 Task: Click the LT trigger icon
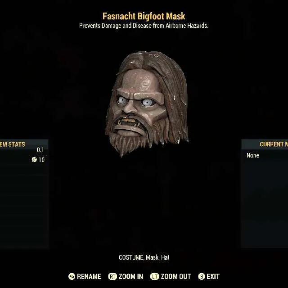tap(154, 276)
